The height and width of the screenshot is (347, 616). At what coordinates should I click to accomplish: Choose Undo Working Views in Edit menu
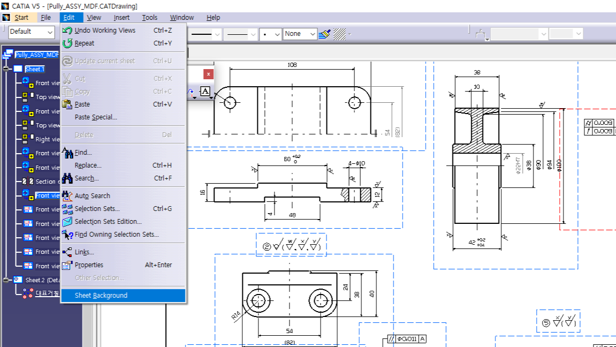[123, 30]
